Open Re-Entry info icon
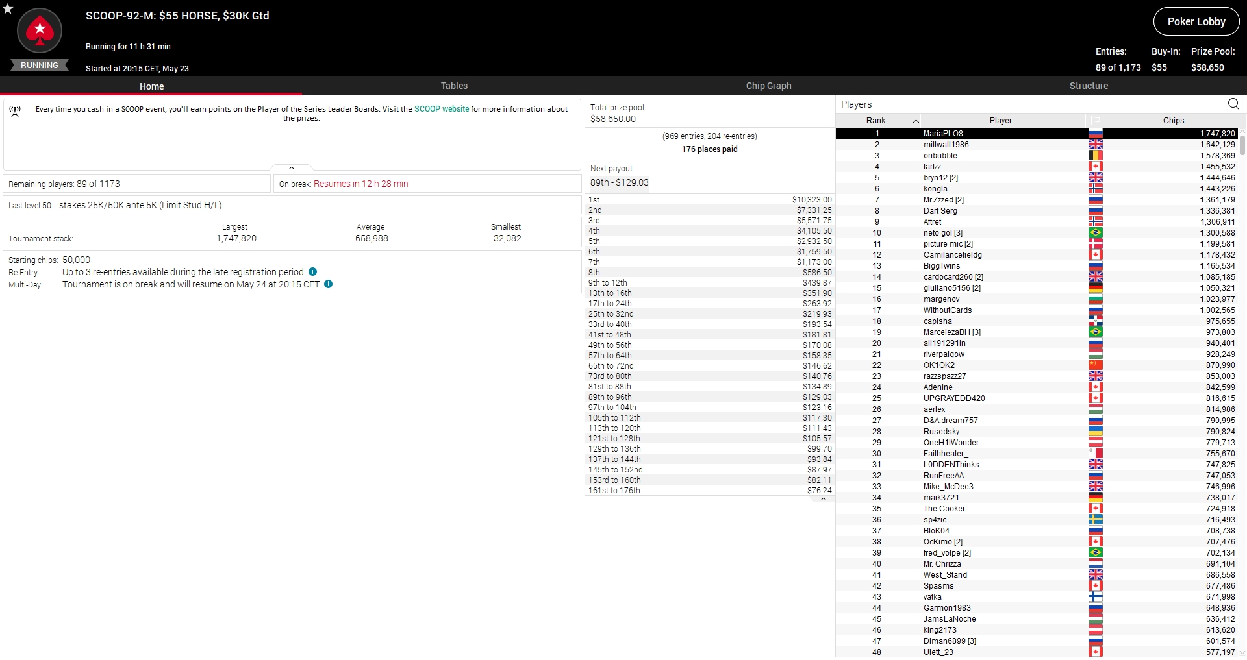 tap(313, 272)
